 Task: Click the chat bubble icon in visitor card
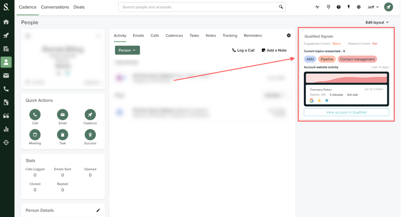(x=327, y=100)
